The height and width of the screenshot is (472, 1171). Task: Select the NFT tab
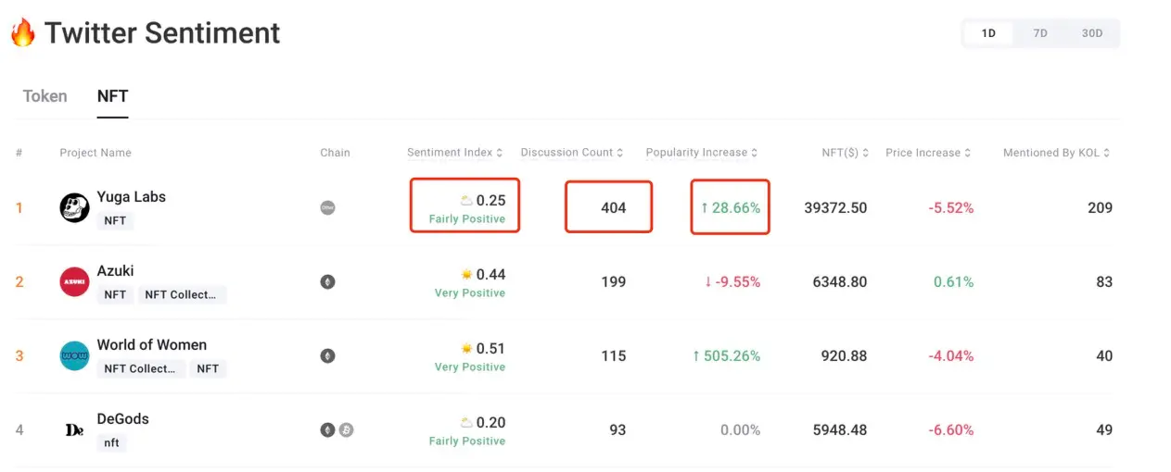click(x=112, y=96)
